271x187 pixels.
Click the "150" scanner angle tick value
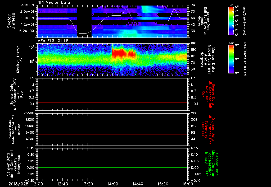[x=193, y=50]
